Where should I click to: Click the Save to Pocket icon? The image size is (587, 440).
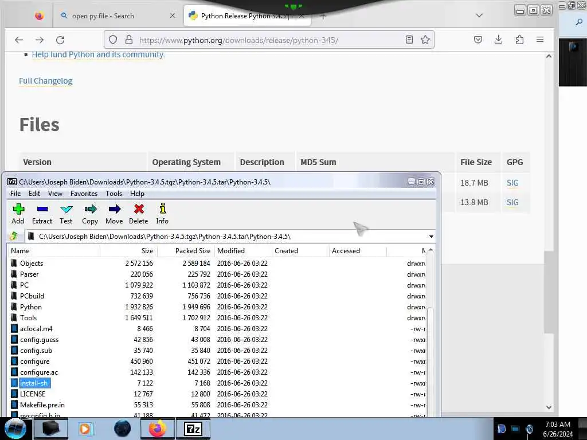(x=478, y=40)
